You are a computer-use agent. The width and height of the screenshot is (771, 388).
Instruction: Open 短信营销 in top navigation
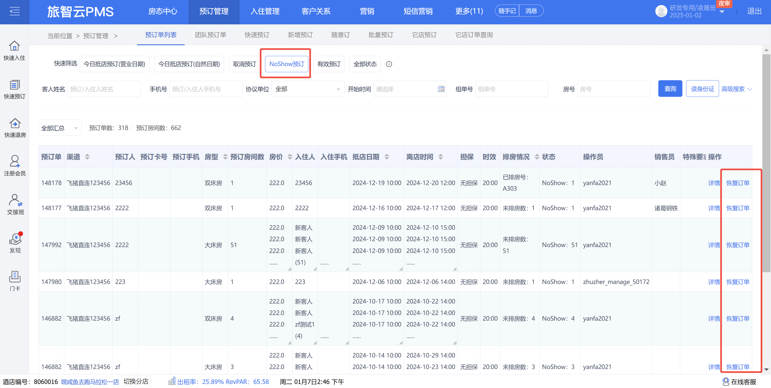tap(418, 11)
